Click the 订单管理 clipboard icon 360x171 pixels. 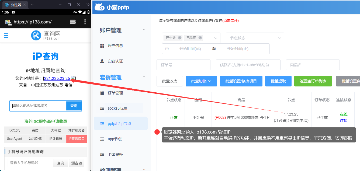(x=102, y=93)
